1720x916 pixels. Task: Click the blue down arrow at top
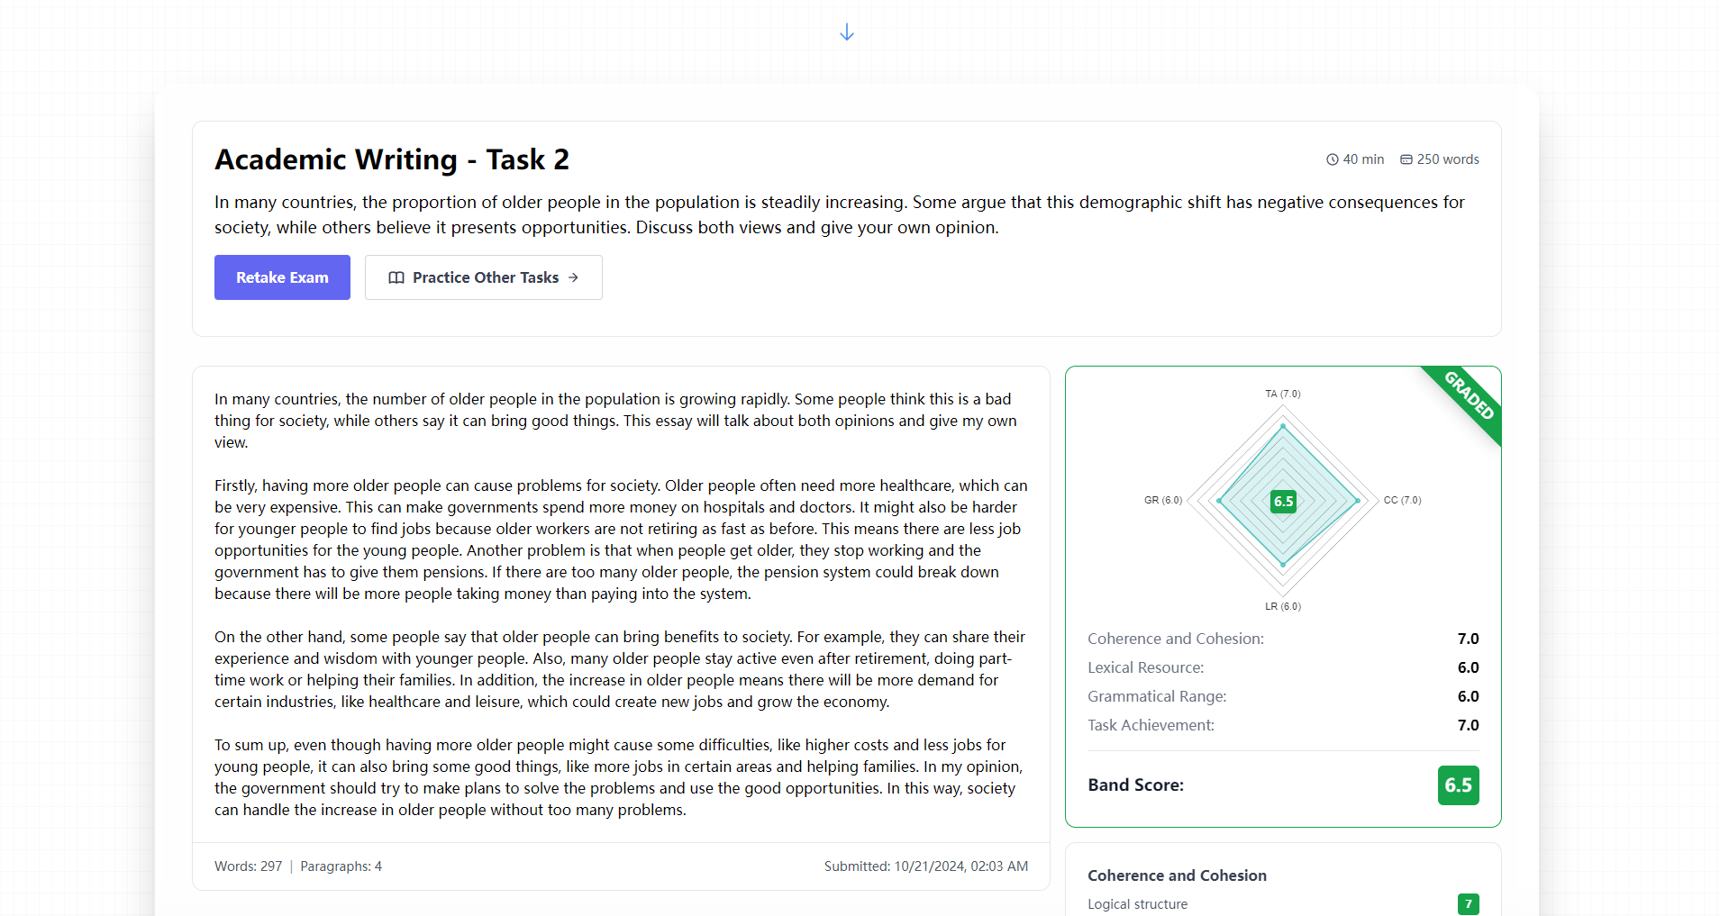846,32
